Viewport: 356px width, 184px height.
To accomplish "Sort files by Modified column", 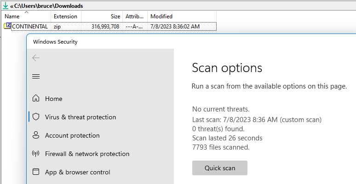I will coord(161,17).
